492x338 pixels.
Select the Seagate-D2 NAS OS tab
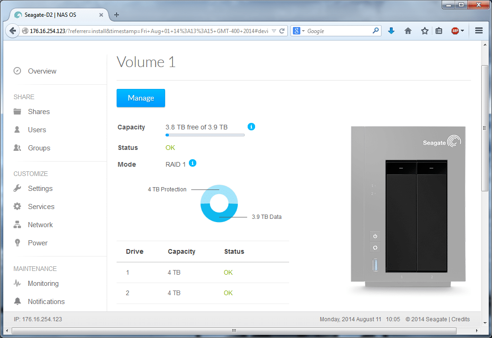click(60, 15)
